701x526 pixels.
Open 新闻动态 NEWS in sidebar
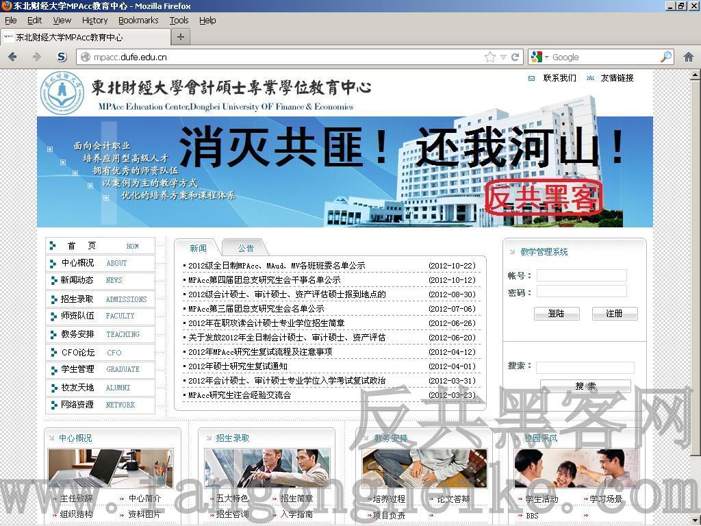[x=101, y=280]
